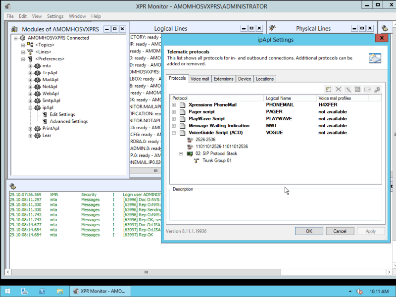Select the NotApl module tree item
Image resolution: width=396 pixels, height=297 pixels.
(50, 87)
